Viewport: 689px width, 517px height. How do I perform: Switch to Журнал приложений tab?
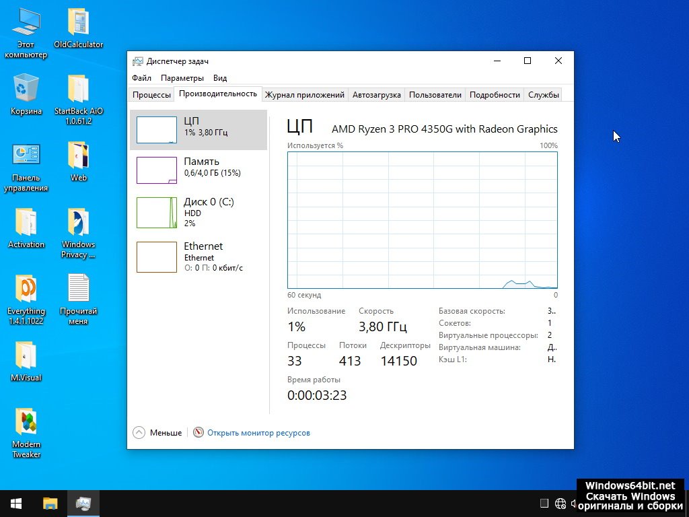point(304,95)
